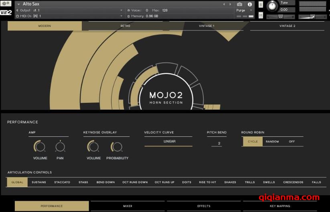Adjust the header output volume slider
The width and height of the screenshot is (330, 212).
pyautogui.click(x=312, y=16)
